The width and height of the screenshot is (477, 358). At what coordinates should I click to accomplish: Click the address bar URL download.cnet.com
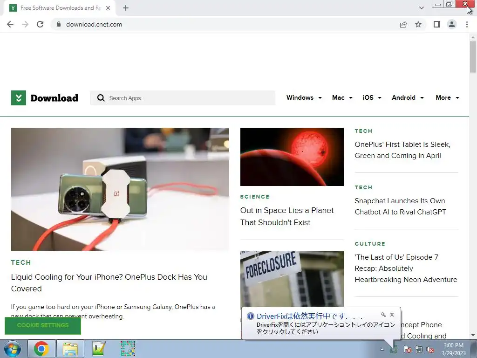click(x=94, y=24)
